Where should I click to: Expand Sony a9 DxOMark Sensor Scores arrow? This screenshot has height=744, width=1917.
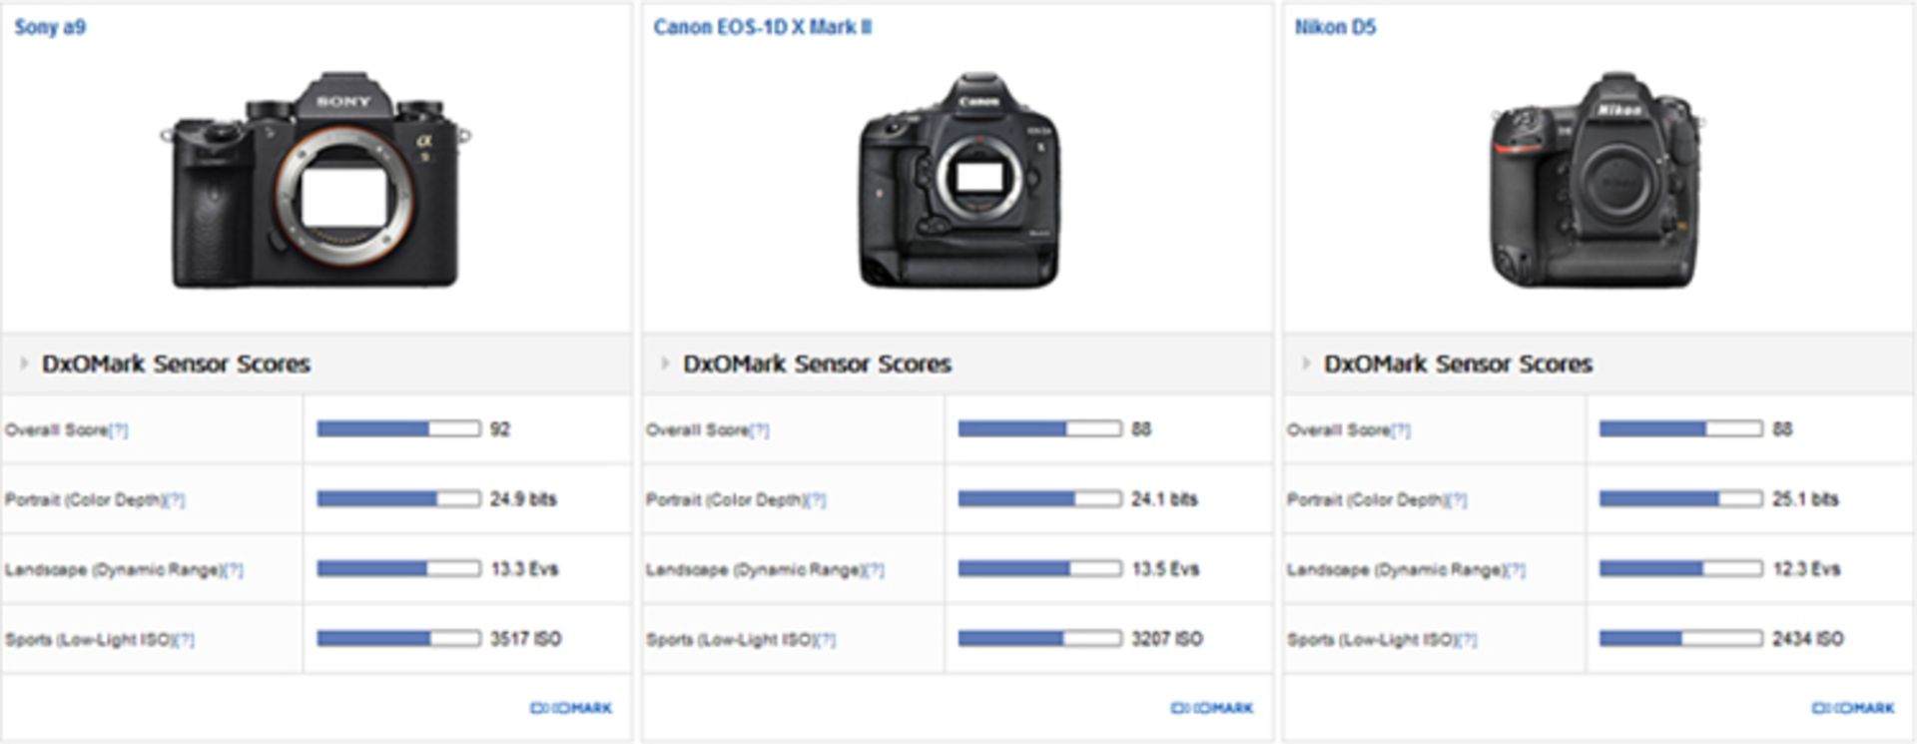coord(24,364)
